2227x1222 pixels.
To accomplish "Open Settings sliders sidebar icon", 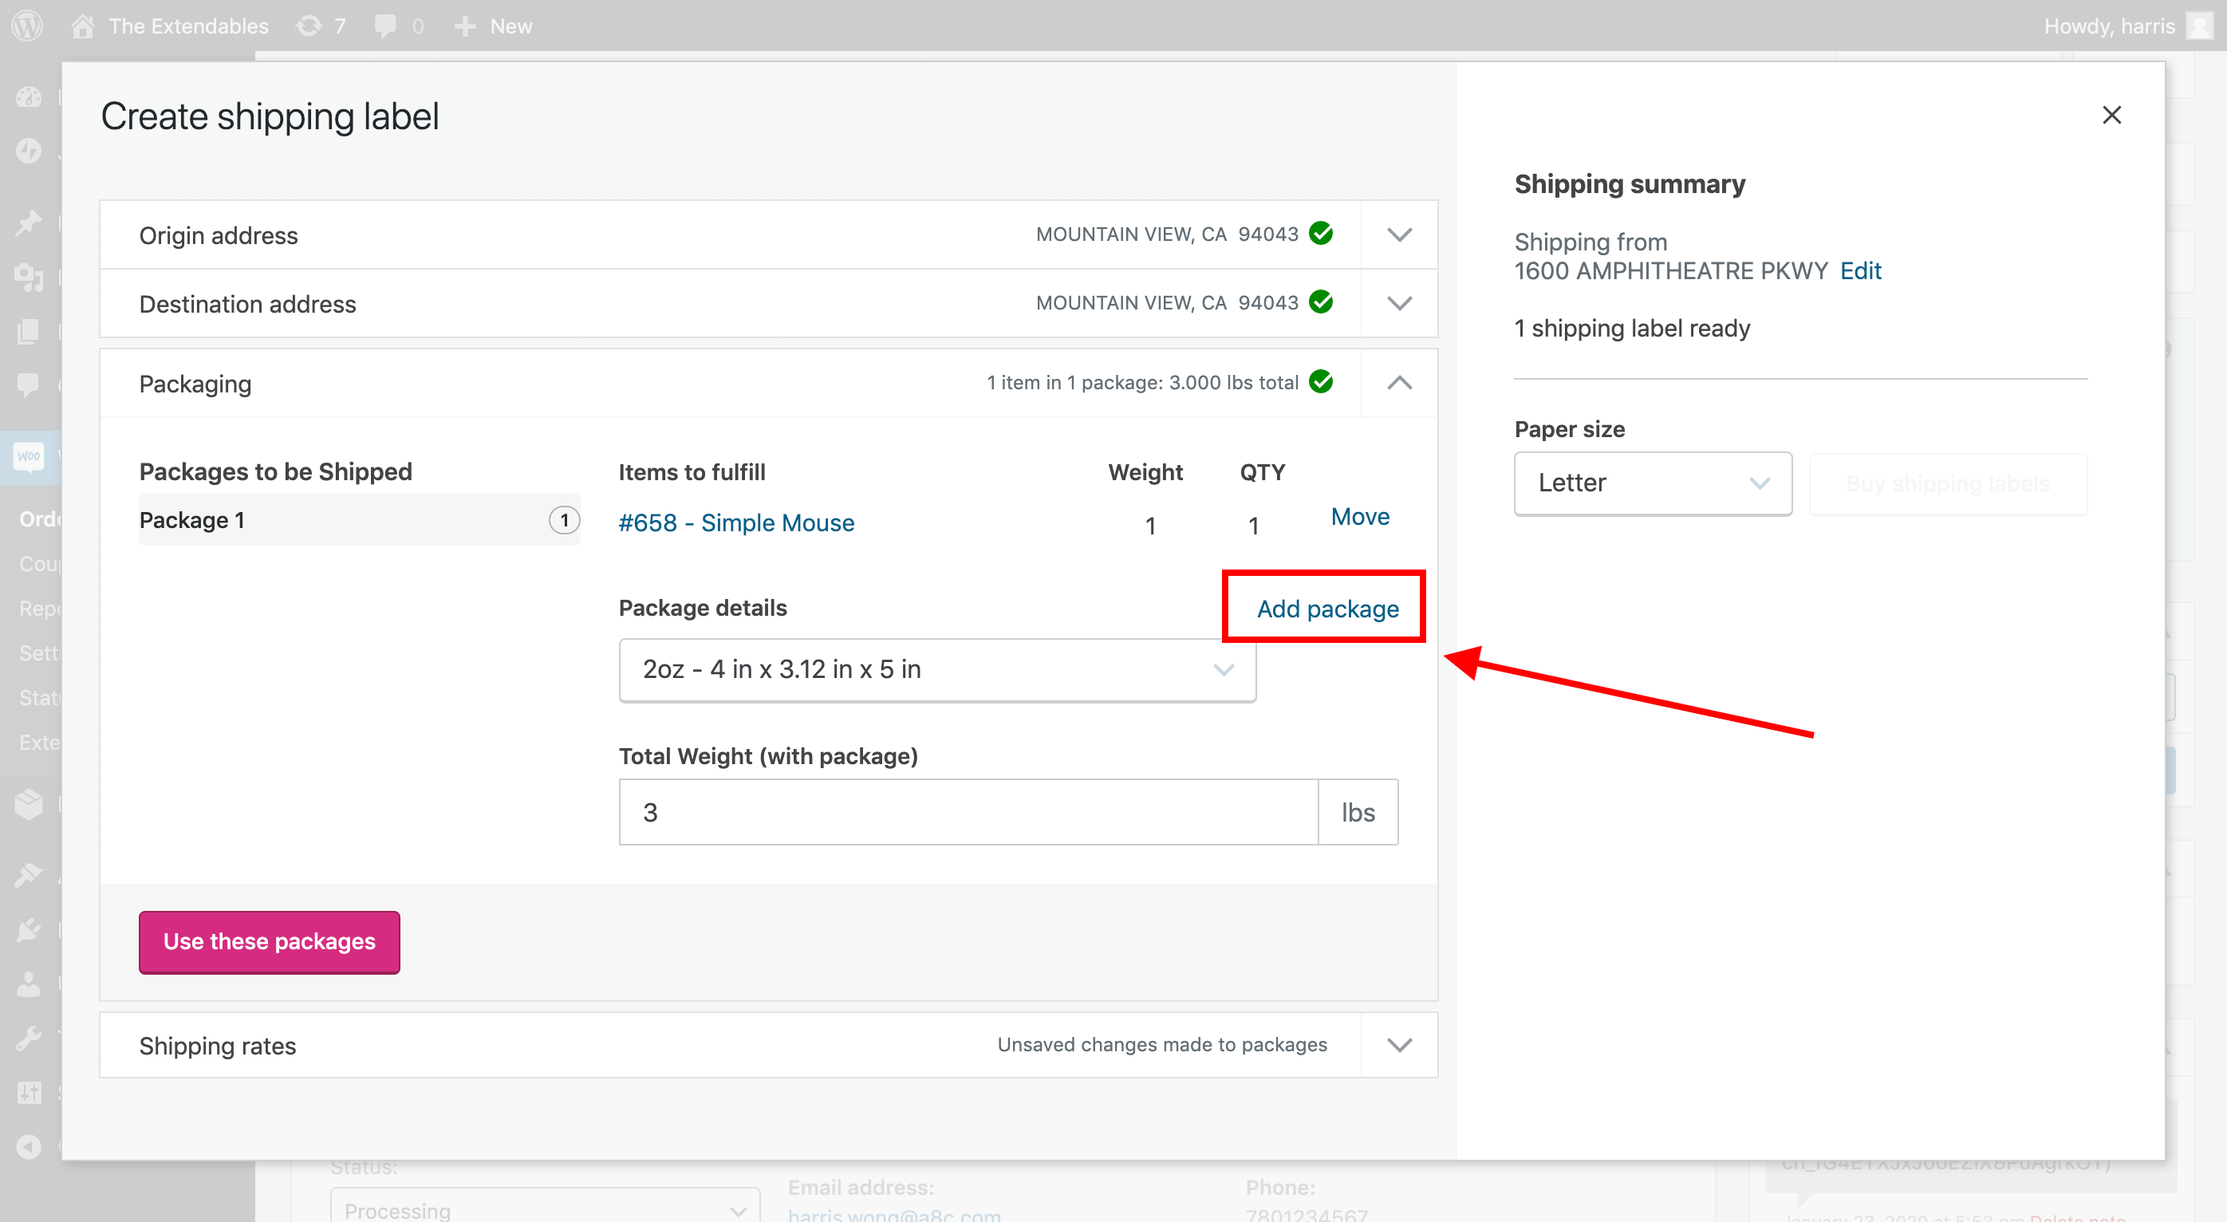I will pyautogui.click(x=29, y=1091).
